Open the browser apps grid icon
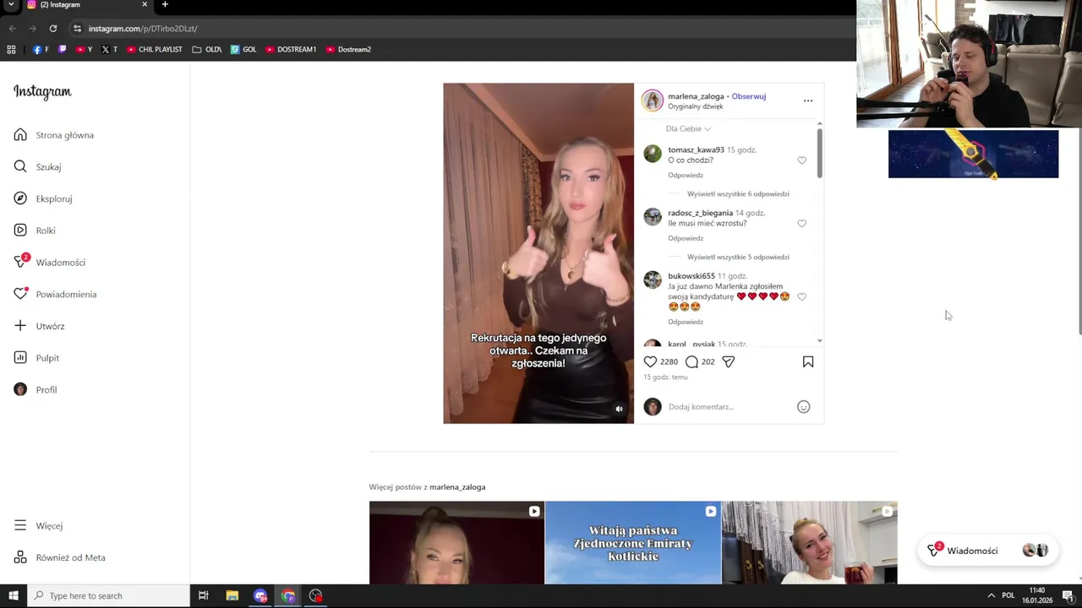Screen dimensions: 1082x608 coord(11,50)
